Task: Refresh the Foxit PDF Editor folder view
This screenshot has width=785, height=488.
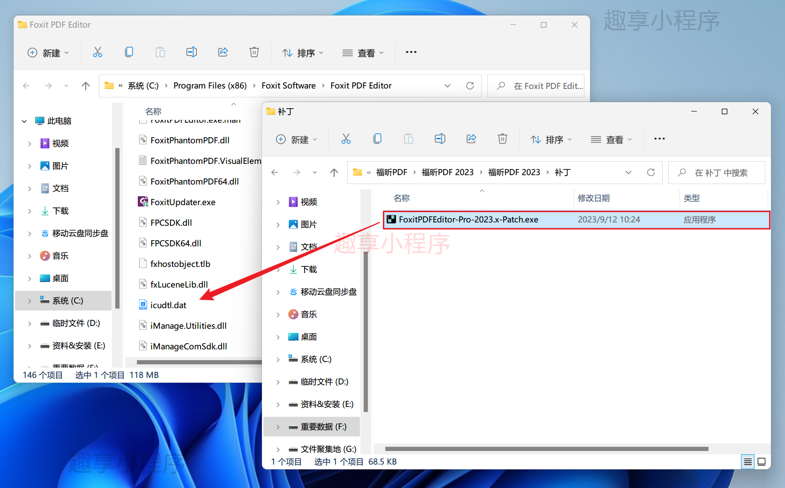Action: click(x=470, y=86)
